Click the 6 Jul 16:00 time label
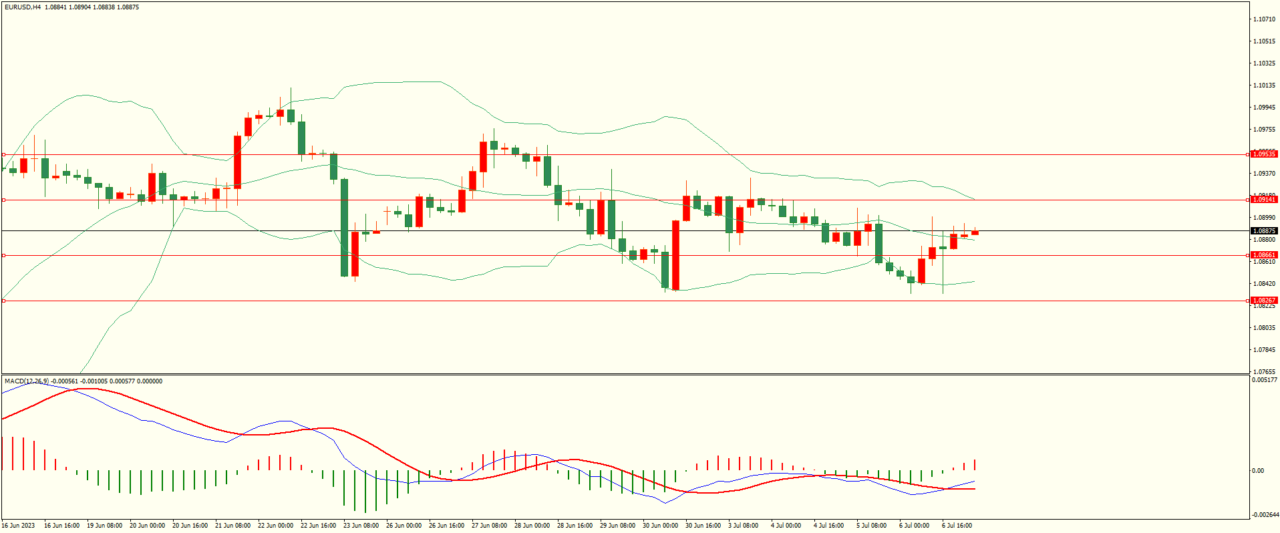Viewport: 1280px width, 533px height. [x=957, y=526]
